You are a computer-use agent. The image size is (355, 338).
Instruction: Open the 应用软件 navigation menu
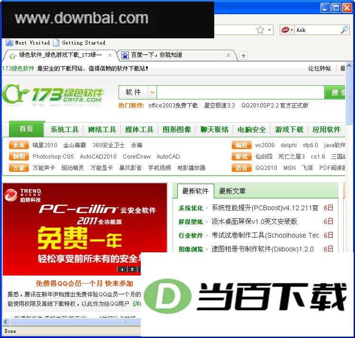click(327, 130)
